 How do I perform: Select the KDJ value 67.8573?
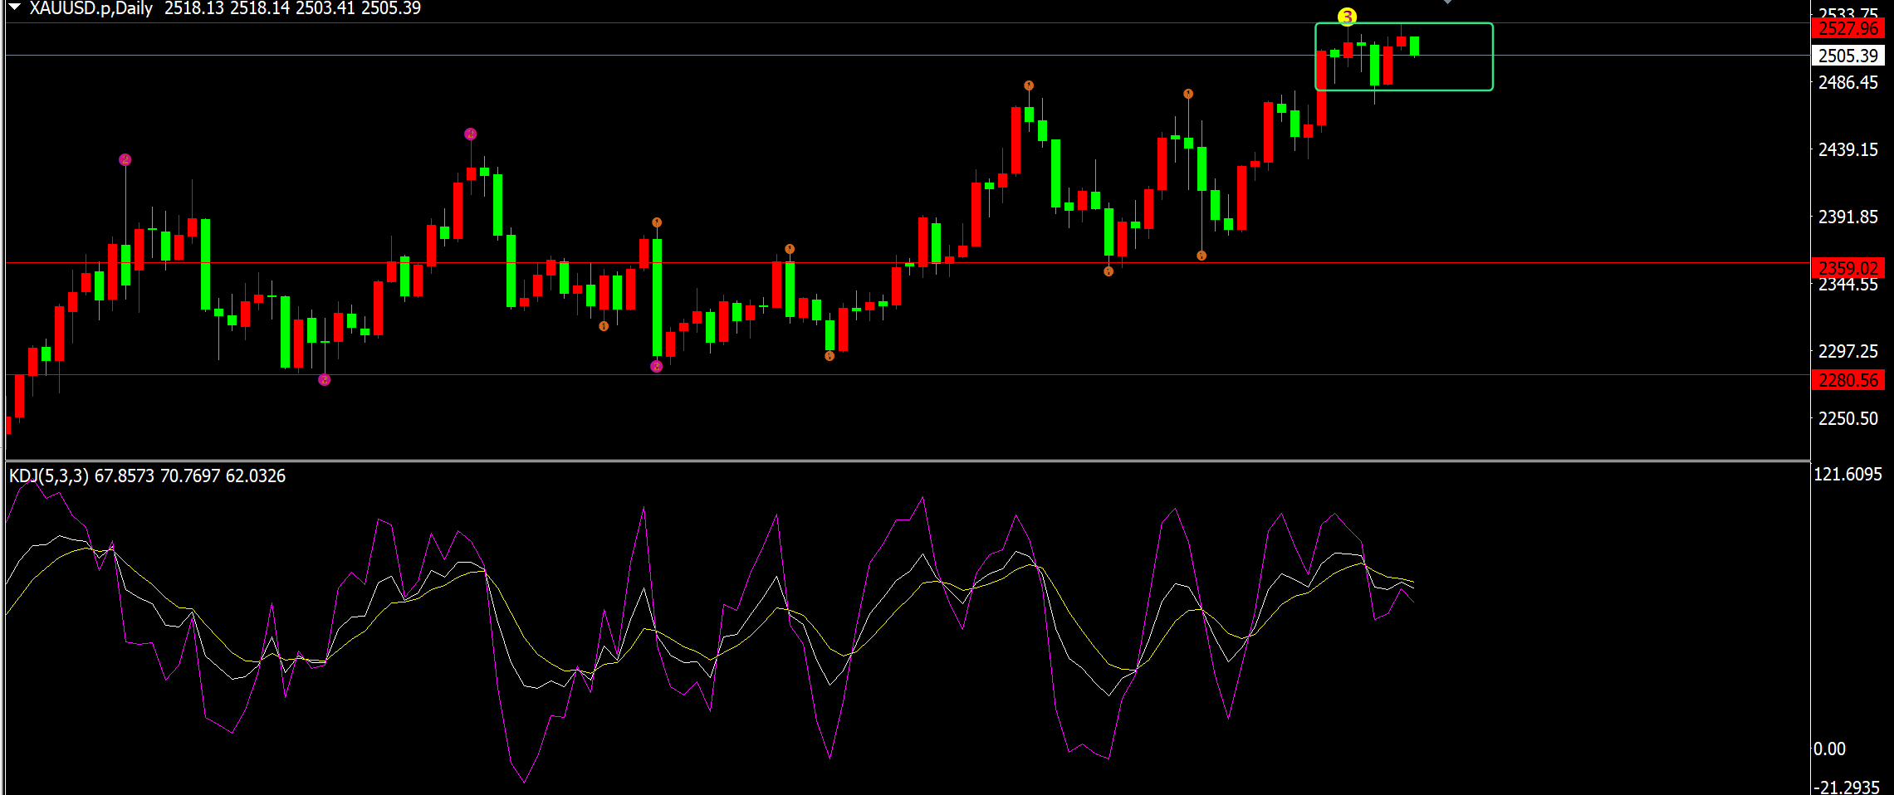(x=125, y=476)
